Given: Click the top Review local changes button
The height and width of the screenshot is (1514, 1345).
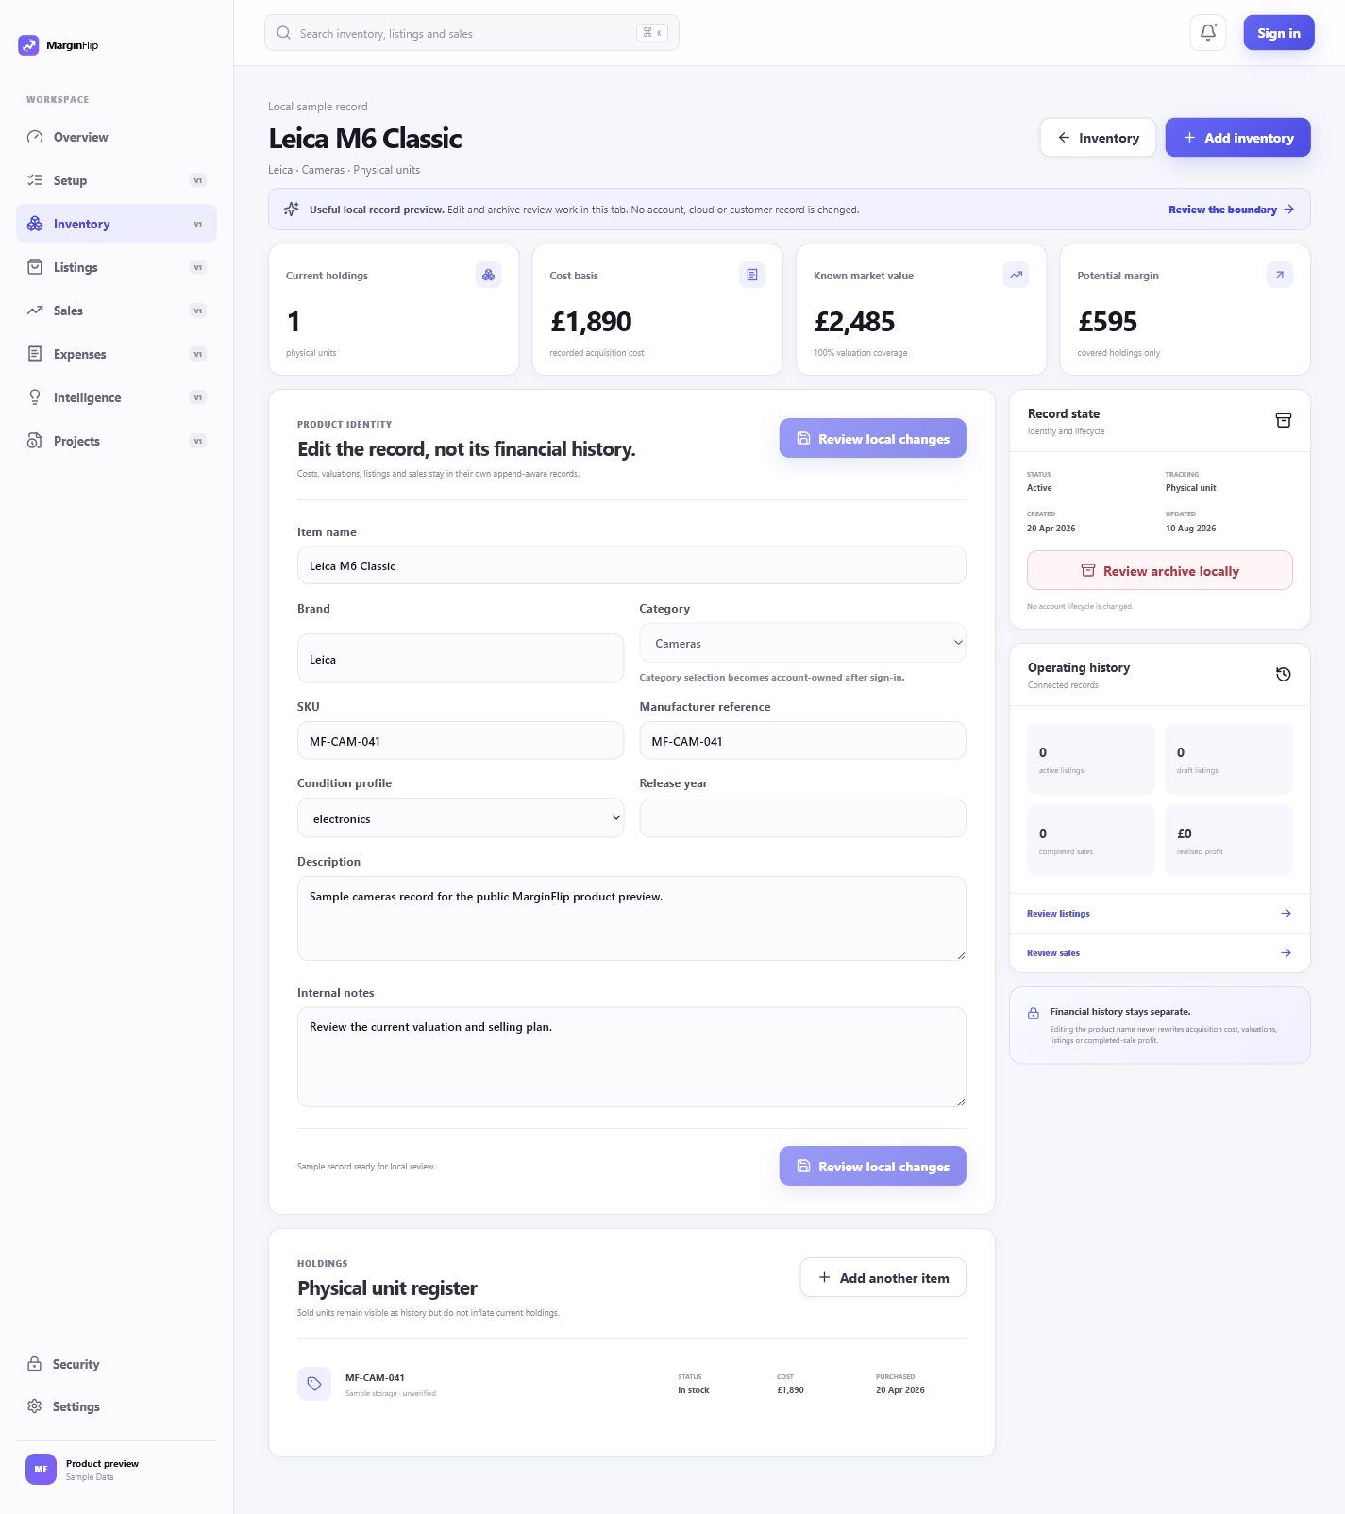Looking at the screenshot, I should coord(872,438).
